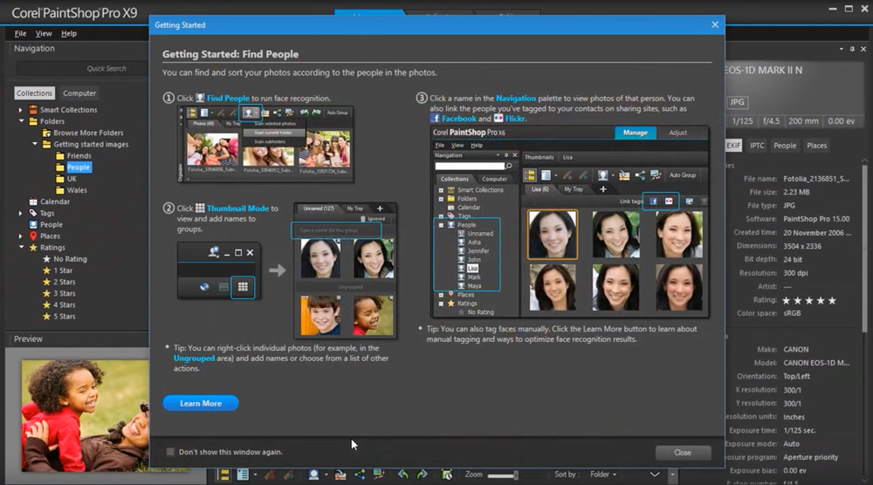Close the right info palette with its X
This screenshot has width=873, height=485.
pos(863,49)
